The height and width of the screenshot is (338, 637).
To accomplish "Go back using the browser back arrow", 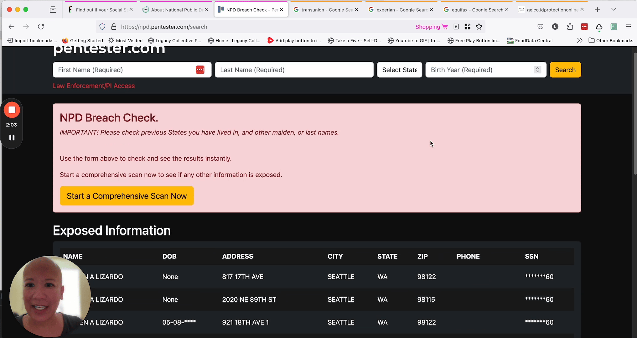I will (x=12, y=27).
